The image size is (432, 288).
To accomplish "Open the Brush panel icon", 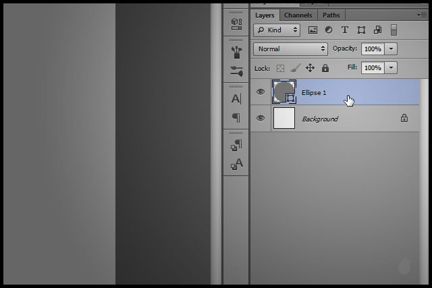I will (236, 71).
